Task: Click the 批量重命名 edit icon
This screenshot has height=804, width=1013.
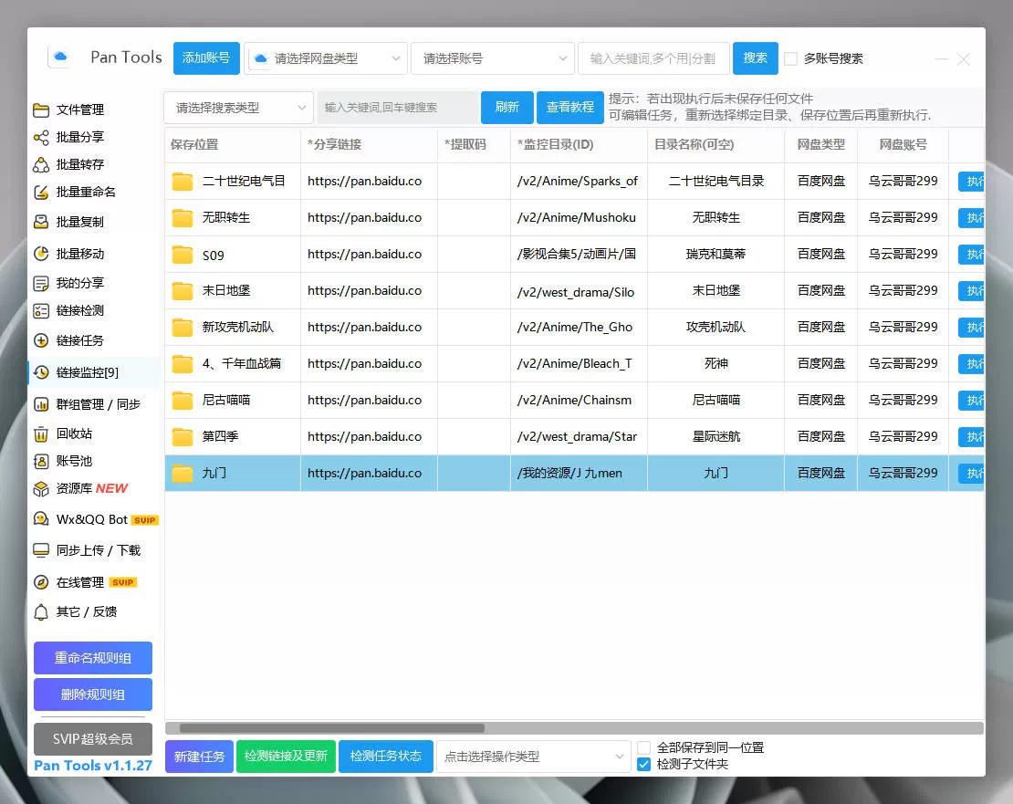Action: pos(41,193)
